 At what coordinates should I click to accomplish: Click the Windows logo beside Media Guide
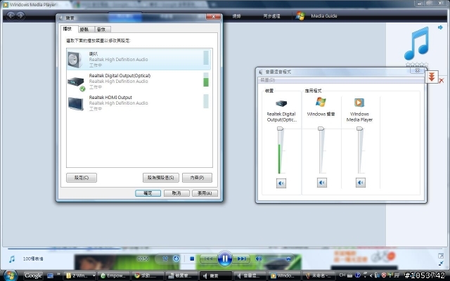pyautogui.click(x=300, y=15)
